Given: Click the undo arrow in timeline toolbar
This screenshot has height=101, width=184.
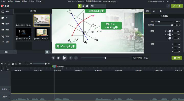Looking at the screenshot, I should pos(2,64).
